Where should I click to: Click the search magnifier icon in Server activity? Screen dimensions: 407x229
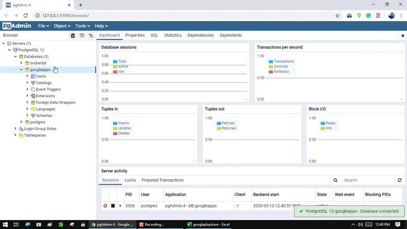(x=335, y=180)
